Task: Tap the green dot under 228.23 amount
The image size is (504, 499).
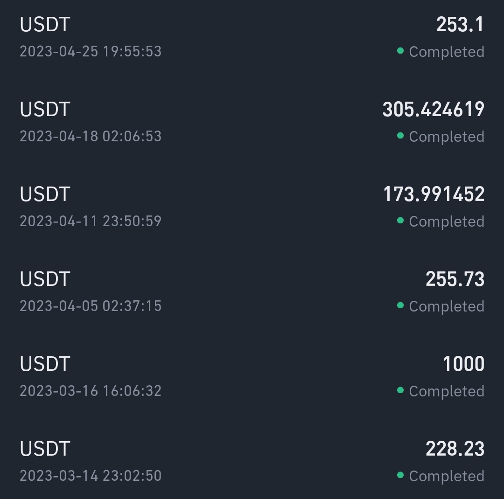Action: (400, 475)
